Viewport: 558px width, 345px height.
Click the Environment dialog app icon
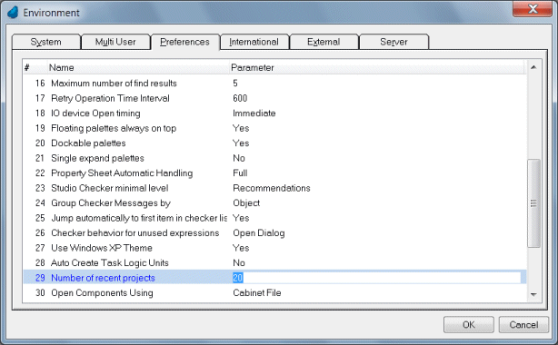tap(13, 12)
